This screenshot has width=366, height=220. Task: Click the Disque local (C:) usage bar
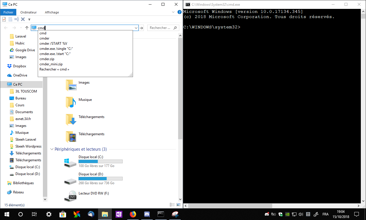[100, 161]
